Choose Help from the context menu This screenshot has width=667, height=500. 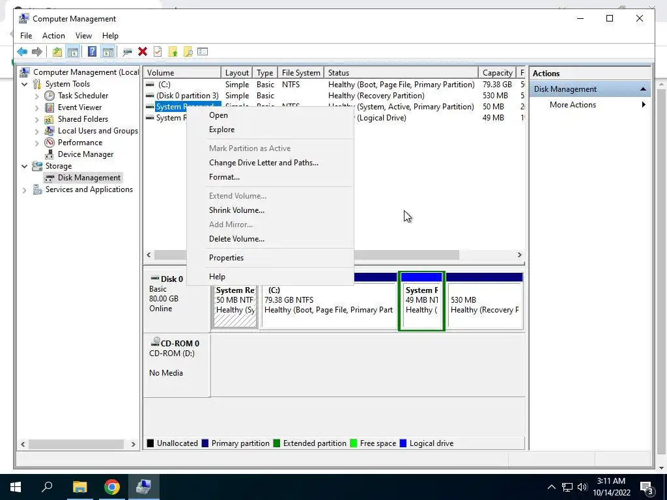click(x=270, y=277)
